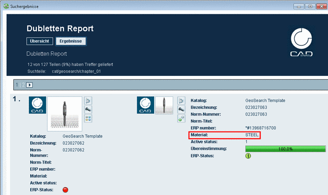328x195 pixels.
Task: Select Norm-Nummer value 023027063
Action: [x=256, y=114]
